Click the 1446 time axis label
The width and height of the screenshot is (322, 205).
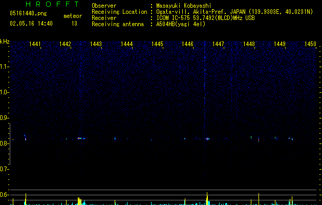[188, 44]
